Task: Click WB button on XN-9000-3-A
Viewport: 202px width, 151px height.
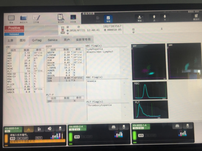Action: [x=12, y=139]
